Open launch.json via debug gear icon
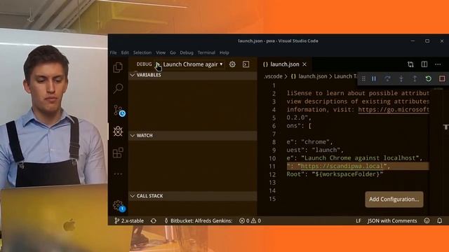 (232, 64)
